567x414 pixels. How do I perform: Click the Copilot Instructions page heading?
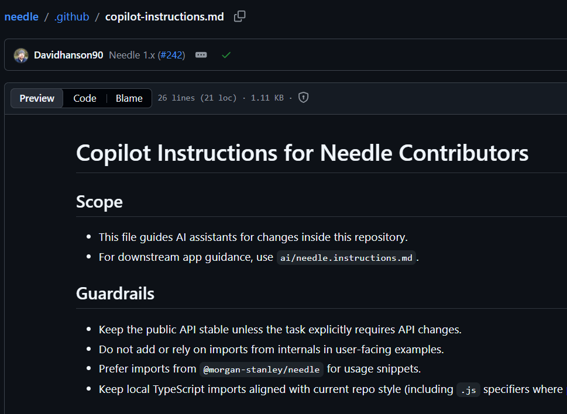[301, 153]
